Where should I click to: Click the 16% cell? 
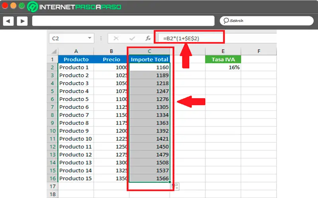tap(223, 67)
